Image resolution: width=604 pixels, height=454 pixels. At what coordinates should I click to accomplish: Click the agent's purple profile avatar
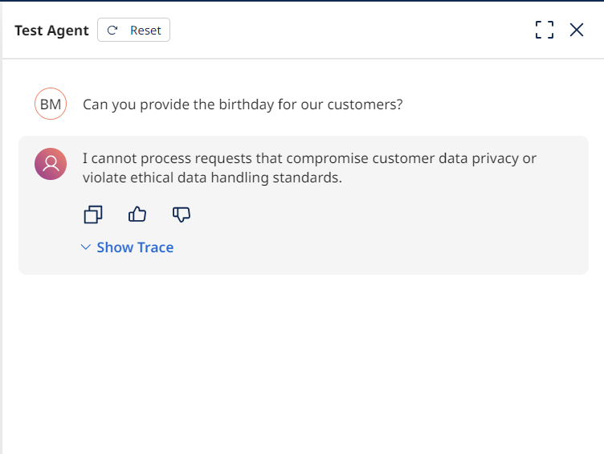51,164
